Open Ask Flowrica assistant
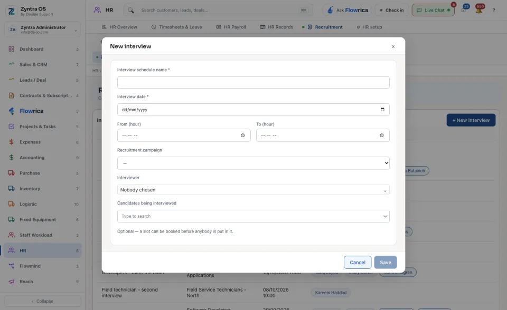This screenshot has width=507, height=310. tap(347, 10)
